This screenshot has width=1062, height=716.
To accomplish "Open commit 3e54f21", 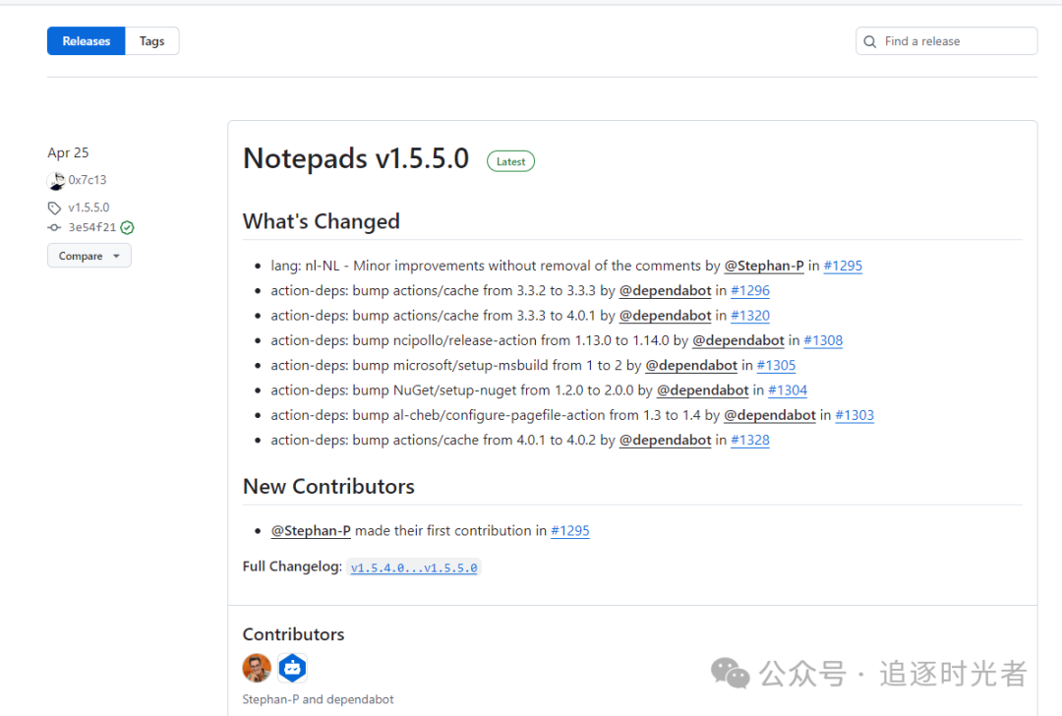I will pos(92,227).
